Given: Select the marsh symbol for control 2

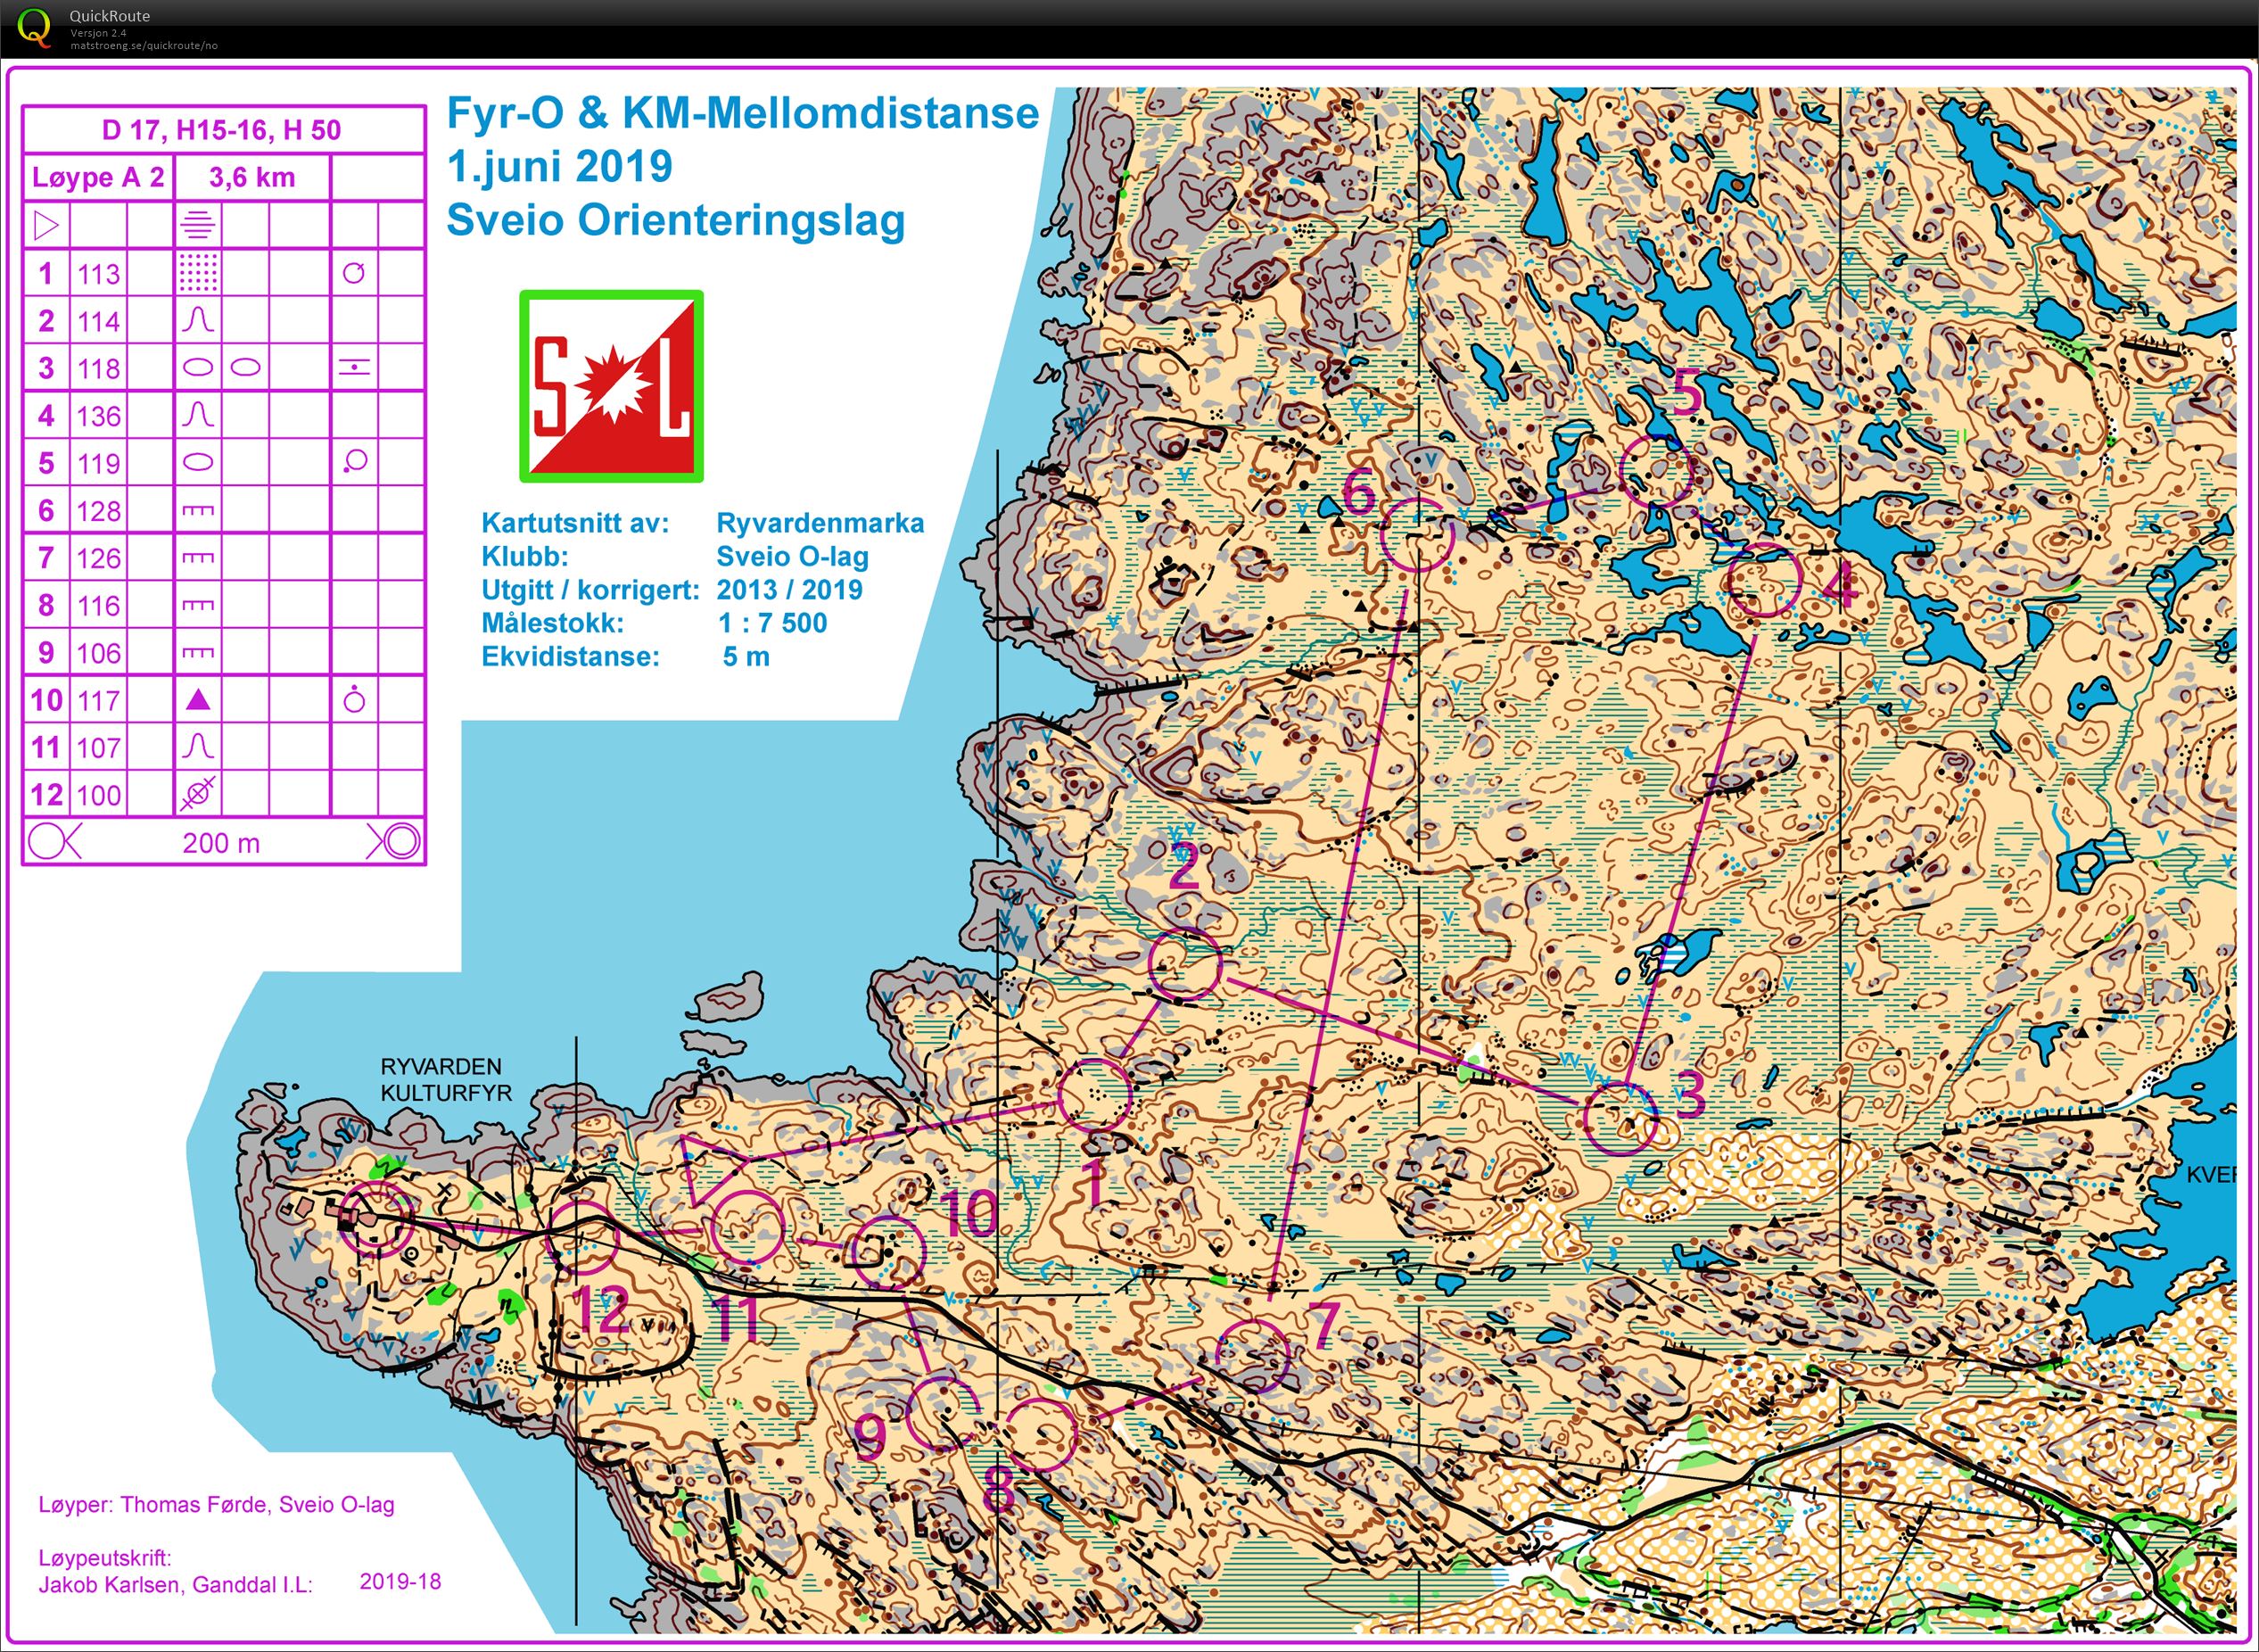Looking at the screenshot, I should pos(200,320).
